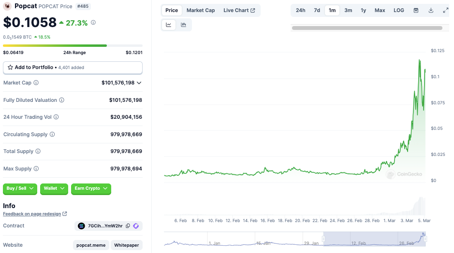Switch to the Price tab

tap(172, 11)
